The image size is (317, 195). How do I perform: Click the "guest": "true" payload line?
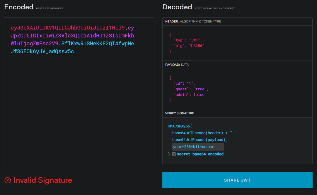191,89
